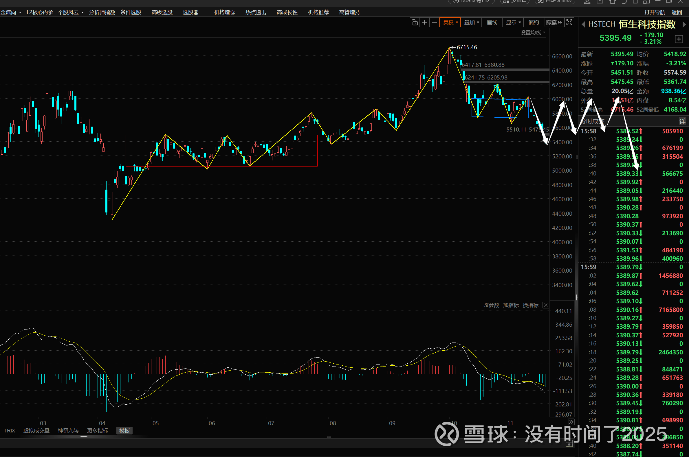Click the chart lock icon
This screenshot has height=457, width=689.
pos(415,23)
